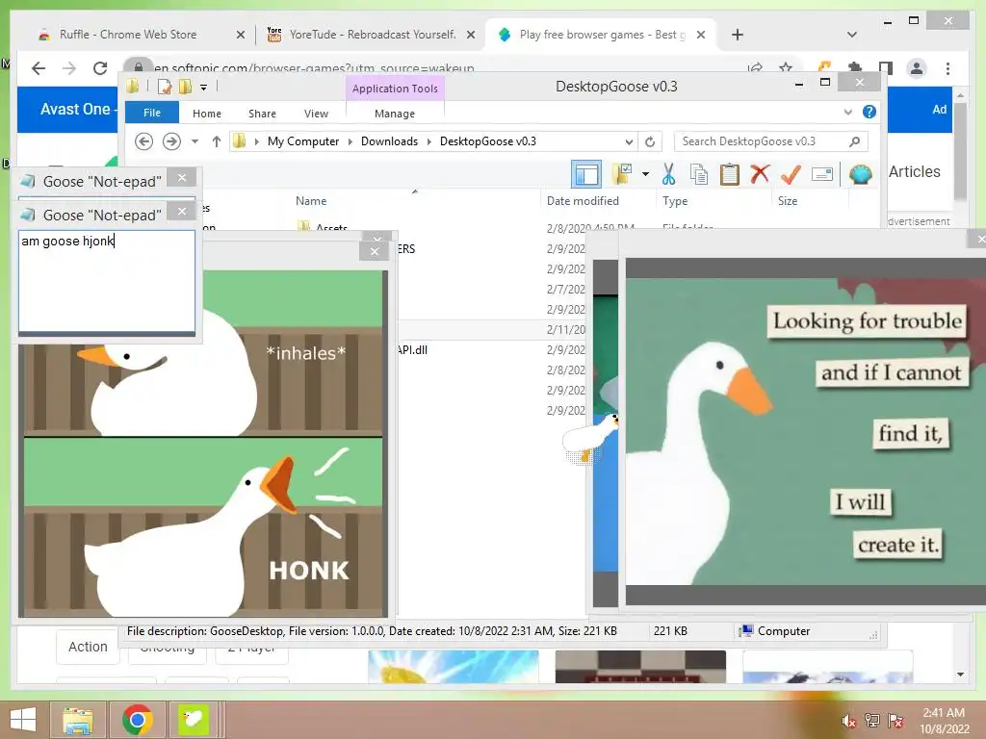The image size is (986, 739).
Task: Click in the Goose Not-epad text area
Action: (107, 281)
